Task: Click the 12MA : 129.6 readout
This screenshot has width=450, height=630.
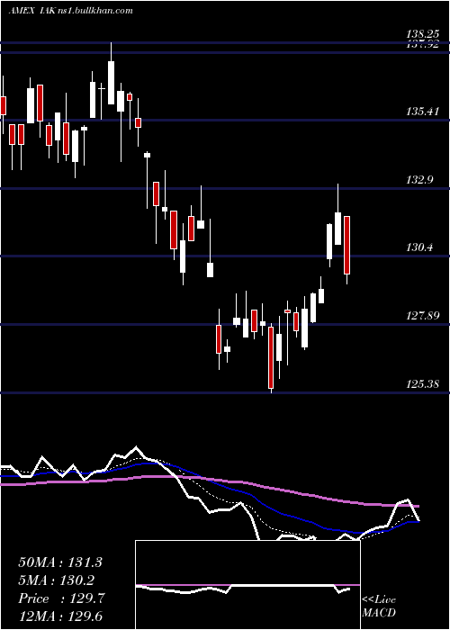Action: 60,616
